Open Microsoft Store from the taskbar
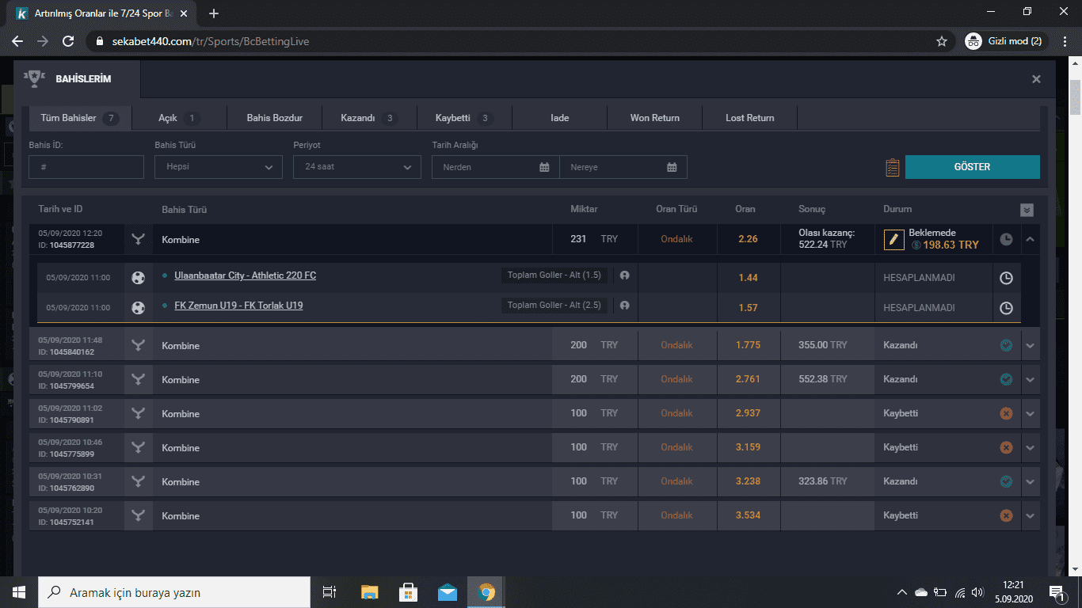Viewport: 1082px width, 608px height. [408, 592]
